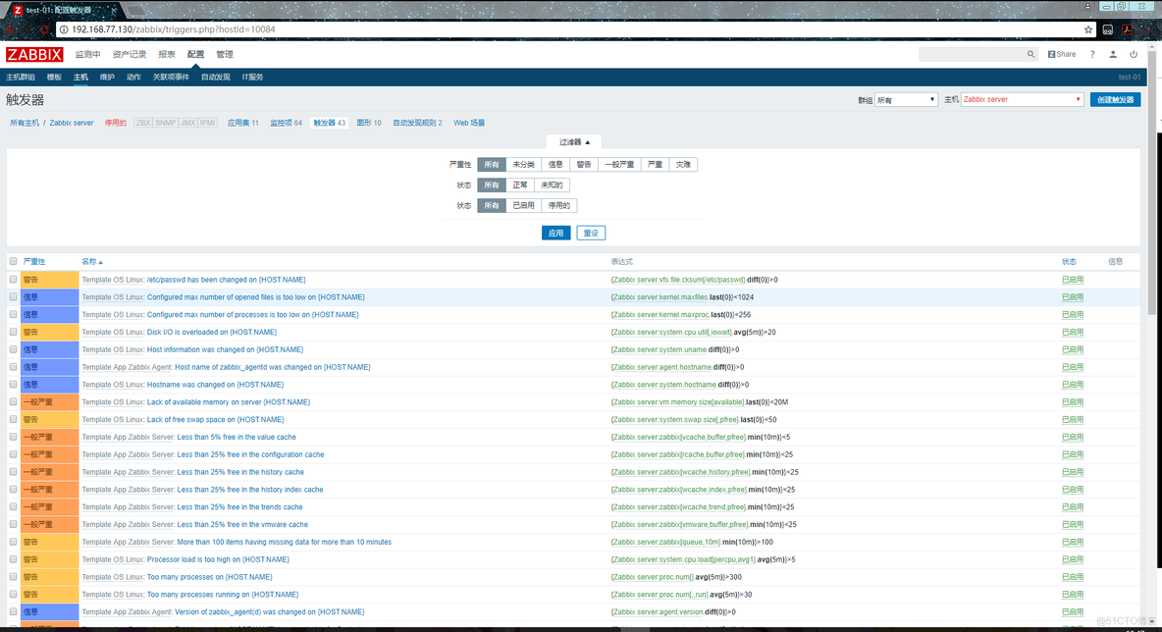The width and height of the screenshot is (1162, 632).
Task: Click the ZBX availability indicator
Action: pyautogui.click(x=142, y=123)
